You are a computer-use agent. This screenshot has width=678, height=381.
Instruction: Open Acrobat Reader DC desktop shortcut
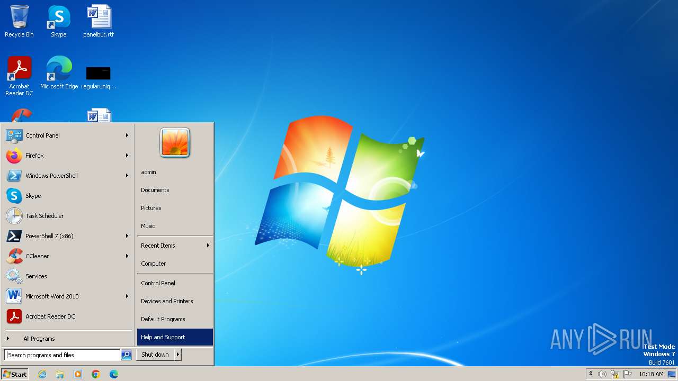(x=19, y=76)
